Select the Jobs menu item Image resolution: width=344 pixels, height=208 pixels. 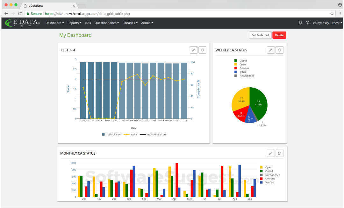(88, 23)
